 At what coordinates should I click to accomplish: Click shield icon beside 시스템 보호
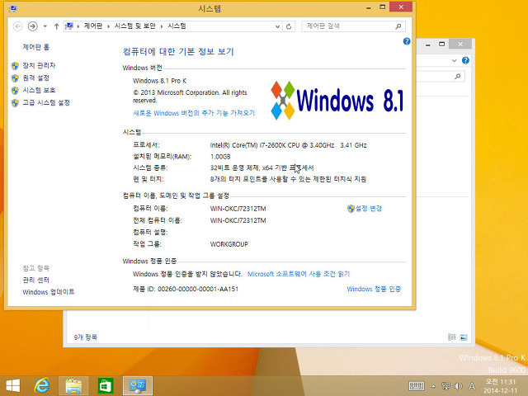pyautogui.click(x=15, y=90)
